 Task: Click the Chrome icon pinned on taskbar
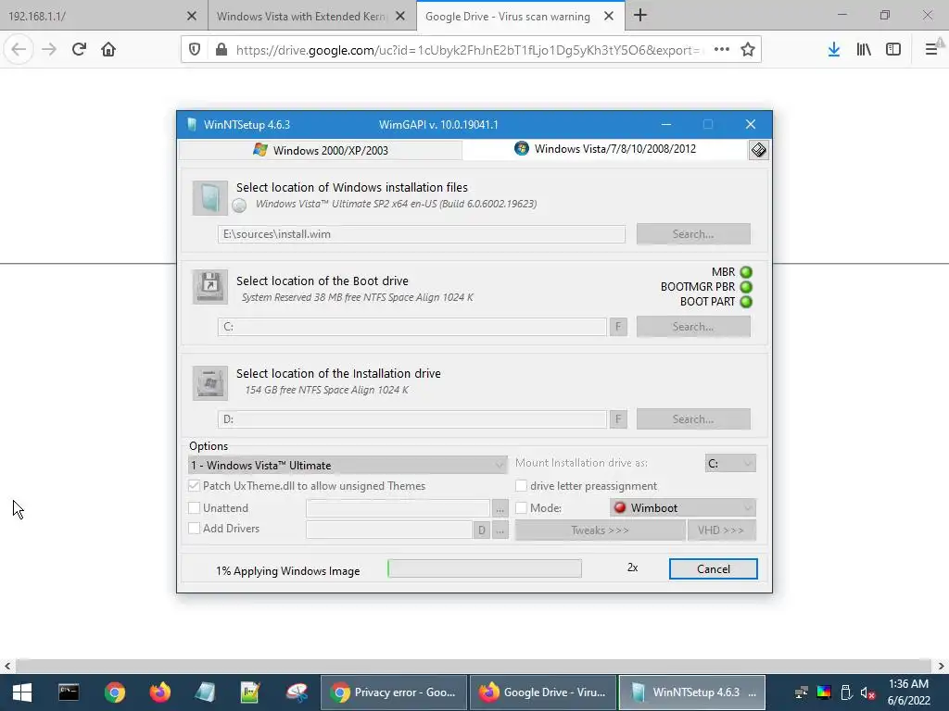pyautogui.click(x=114, y=692)
